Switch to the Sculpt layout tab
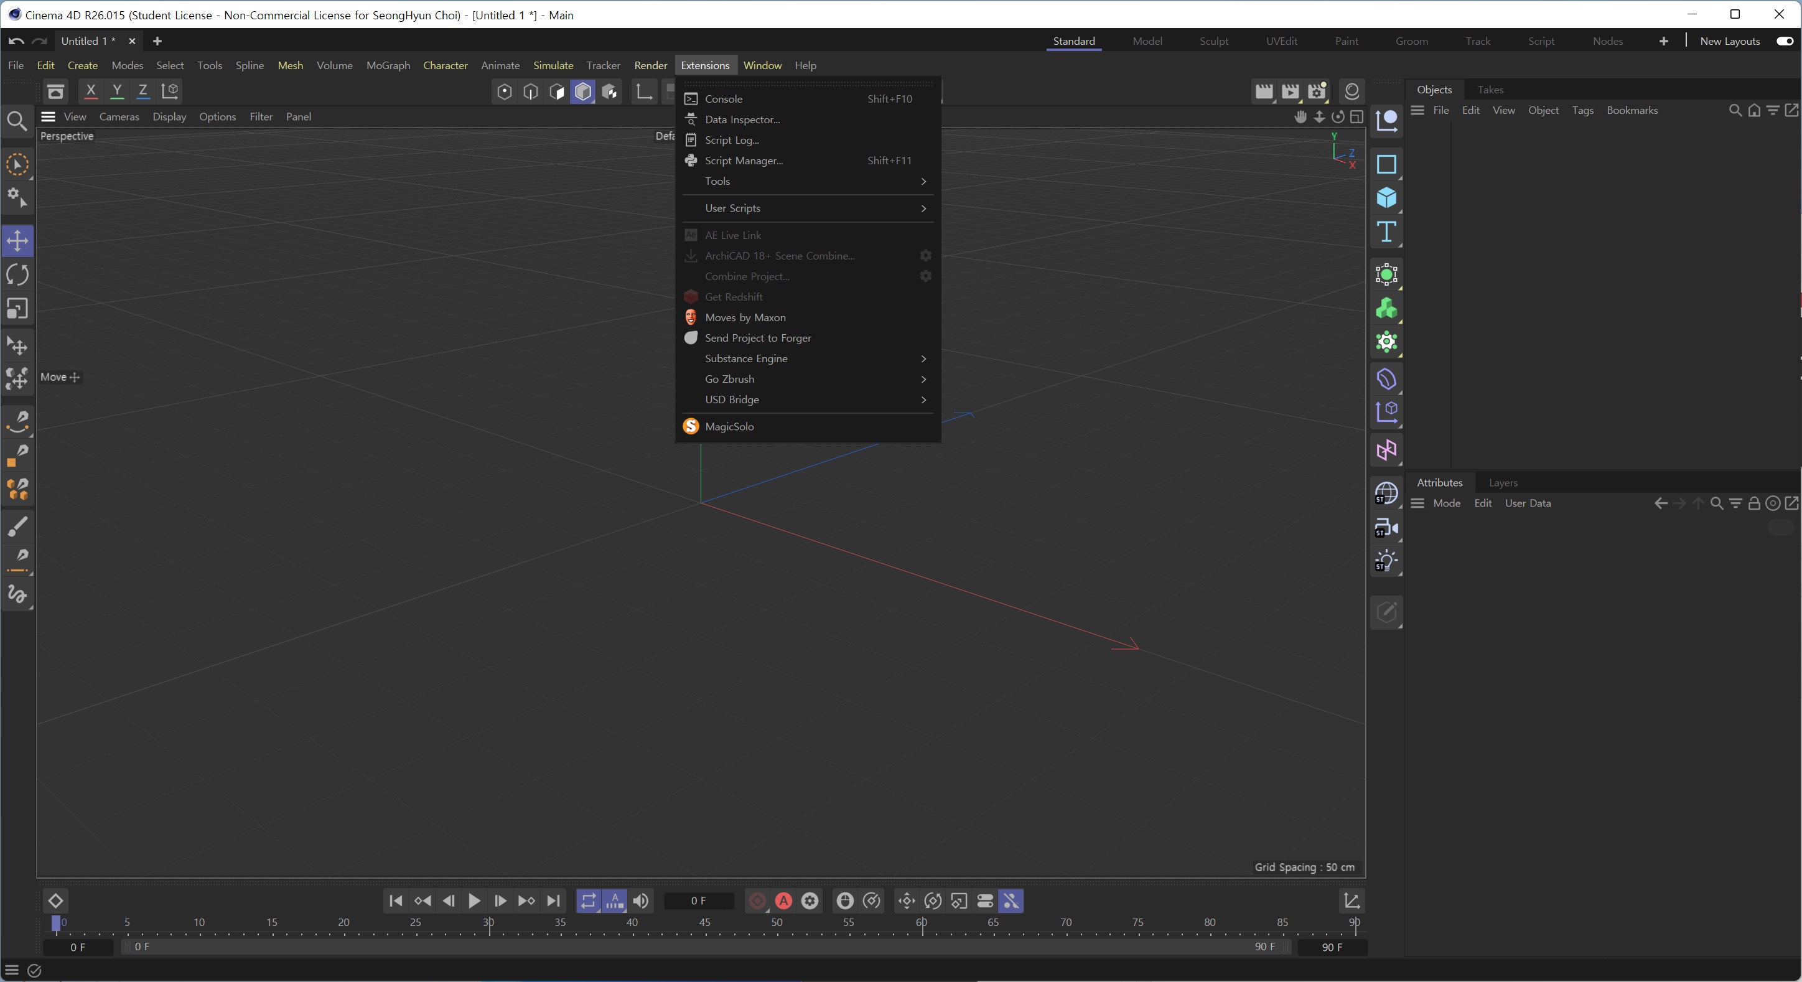 tap(1214, 41)
